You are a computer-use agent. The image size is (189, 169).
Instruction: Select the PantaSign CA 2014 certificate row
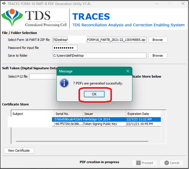coord(106,119)
